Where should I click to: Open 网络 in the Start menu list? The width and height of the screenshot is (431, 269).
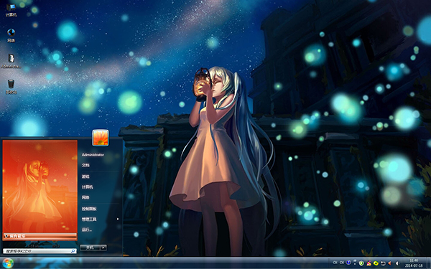[85, 197]
